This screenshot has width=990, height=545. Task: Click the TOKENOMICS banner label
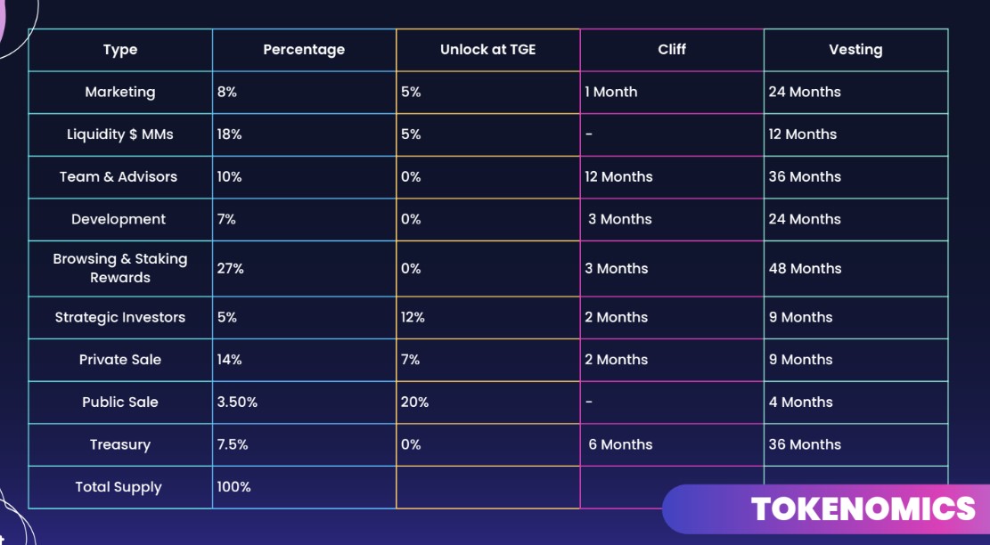point(863,508)
